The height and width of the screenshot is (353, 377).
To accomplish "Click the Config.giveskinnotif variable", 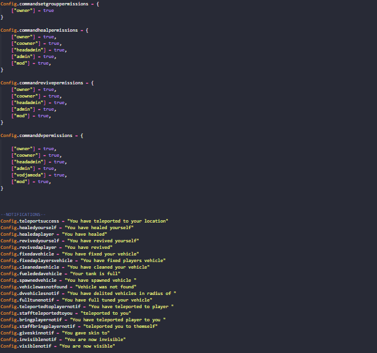I will pyautogui.click(x=28, y=333).
